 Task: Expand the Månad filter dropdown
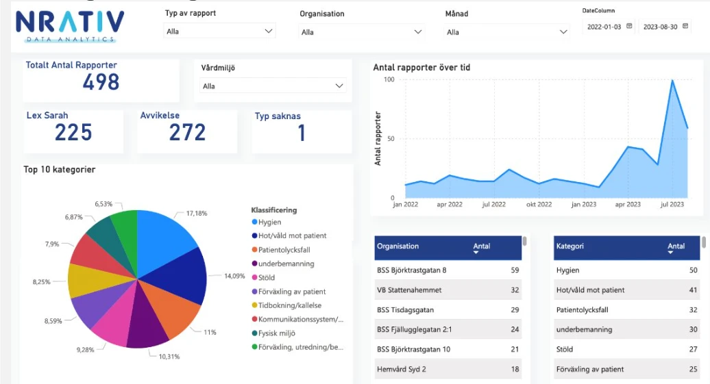coord(563,31)
